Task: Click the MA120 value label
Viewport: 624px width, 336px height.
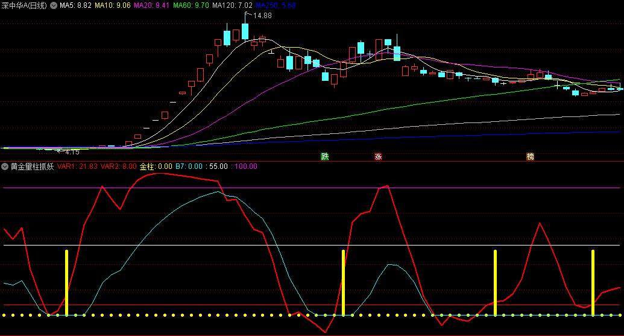Action: (x=232, y=5)
